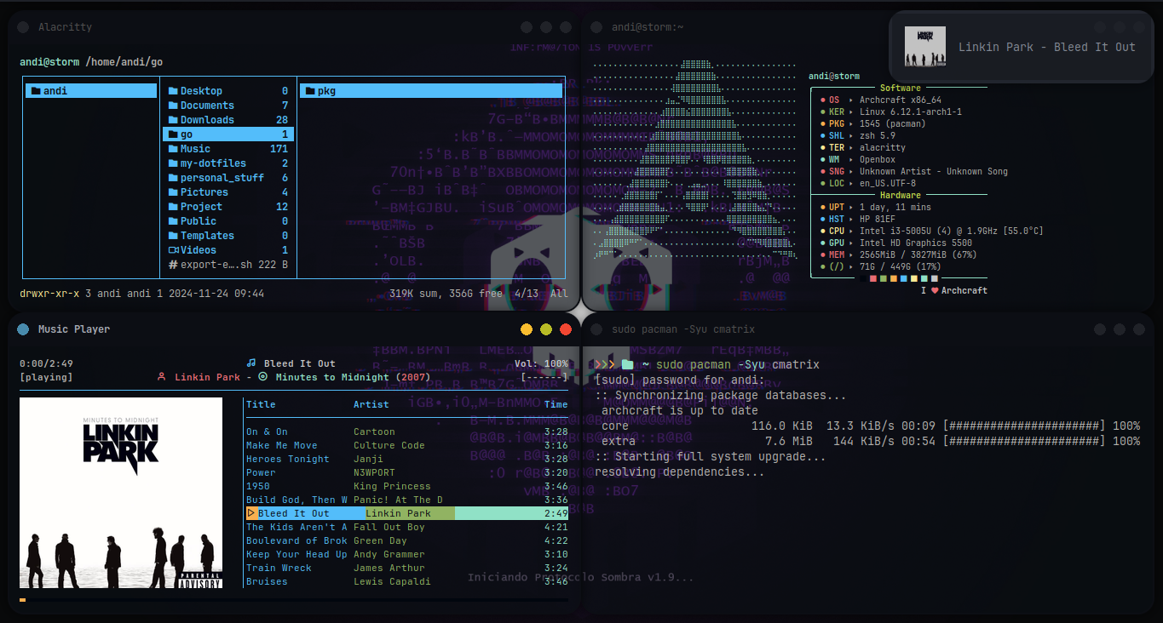Click the song progress bar in Music Player
1163x623 pixels.
pos(293,600)
